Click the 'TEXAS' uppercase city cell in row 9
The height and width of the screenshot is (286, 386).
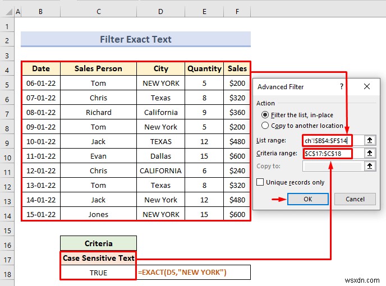(x=160, y=141)
